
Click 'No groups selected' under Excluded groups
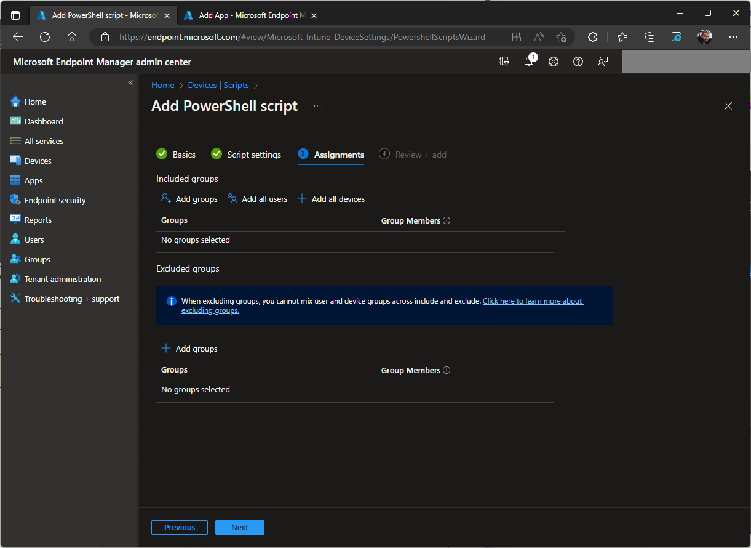pyautogui.click(x=196, y=389)
